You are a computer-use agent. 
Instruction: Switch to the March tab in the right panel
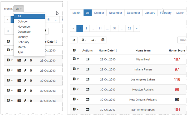click(x=180, y=13)
